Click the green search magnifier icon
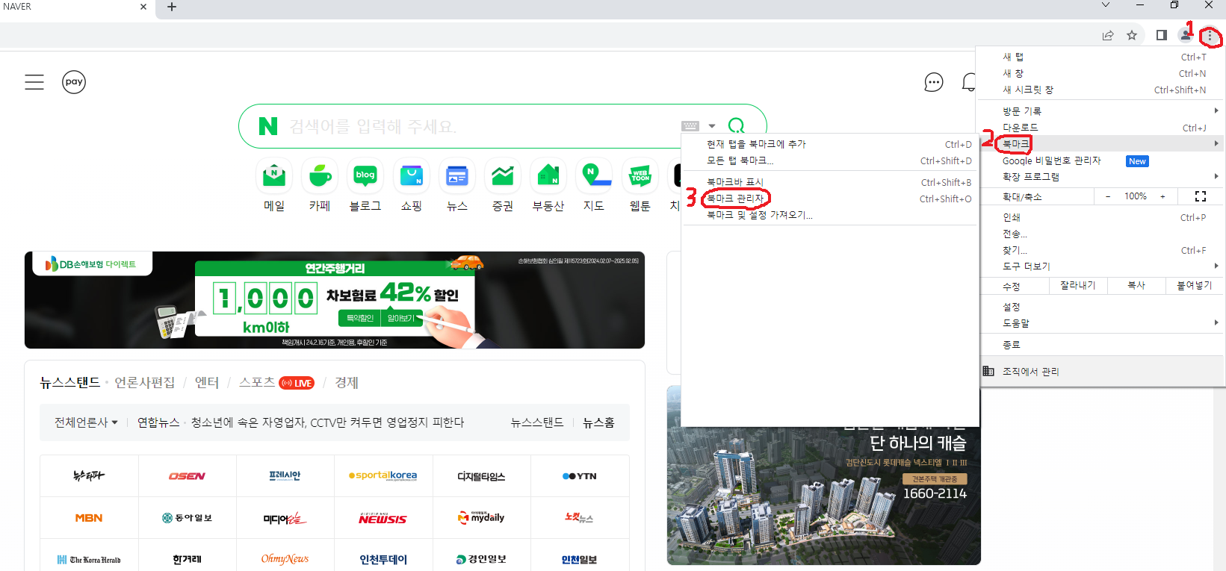 coord(737,125)
